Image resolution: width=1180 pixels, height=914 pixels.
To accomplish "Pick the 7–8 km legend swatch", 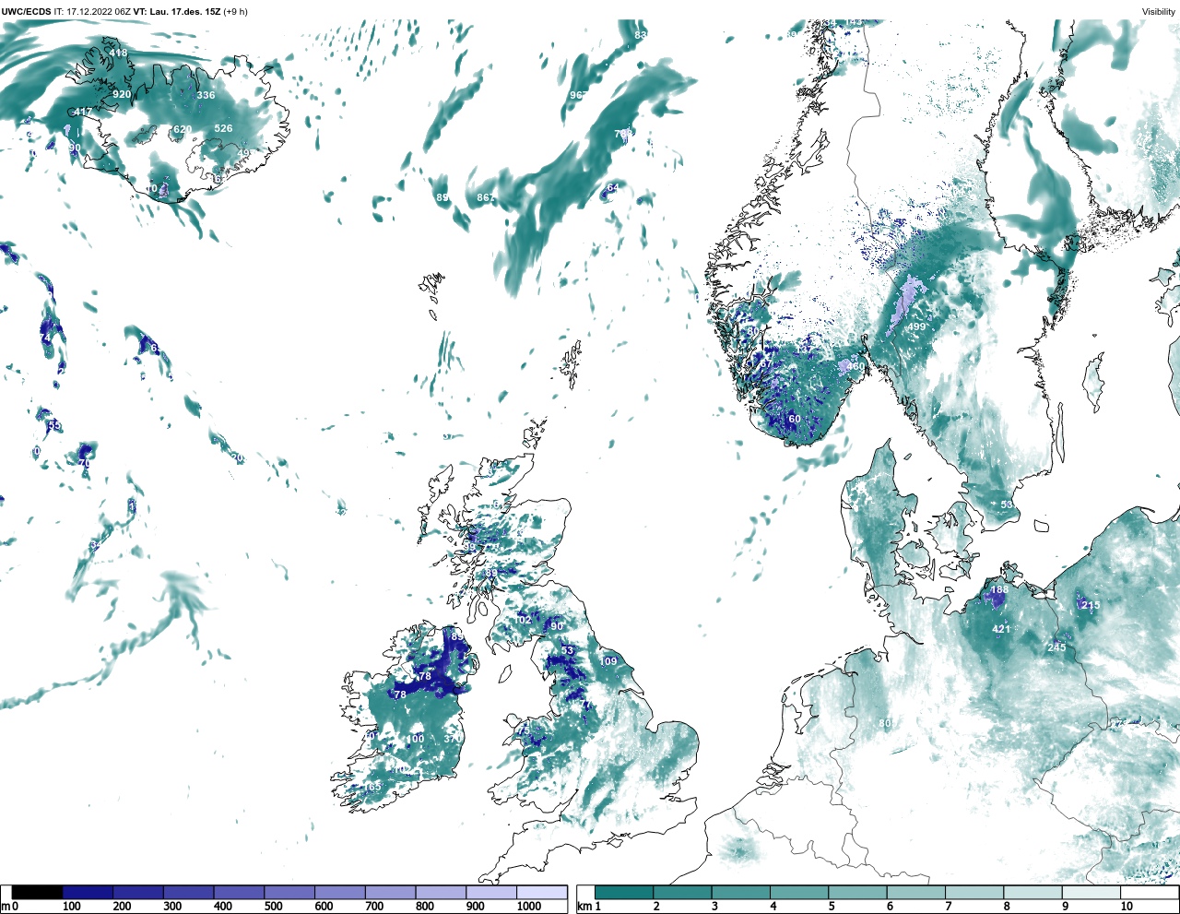I will [974, 893].
